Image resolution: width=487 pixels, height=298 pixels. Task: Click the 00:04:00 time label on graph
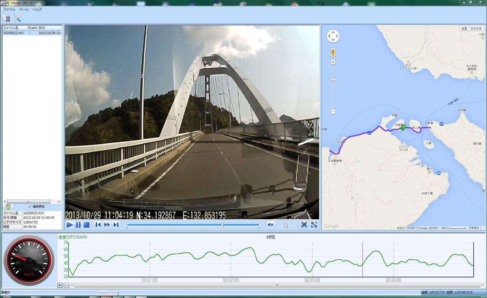point(393,280)
